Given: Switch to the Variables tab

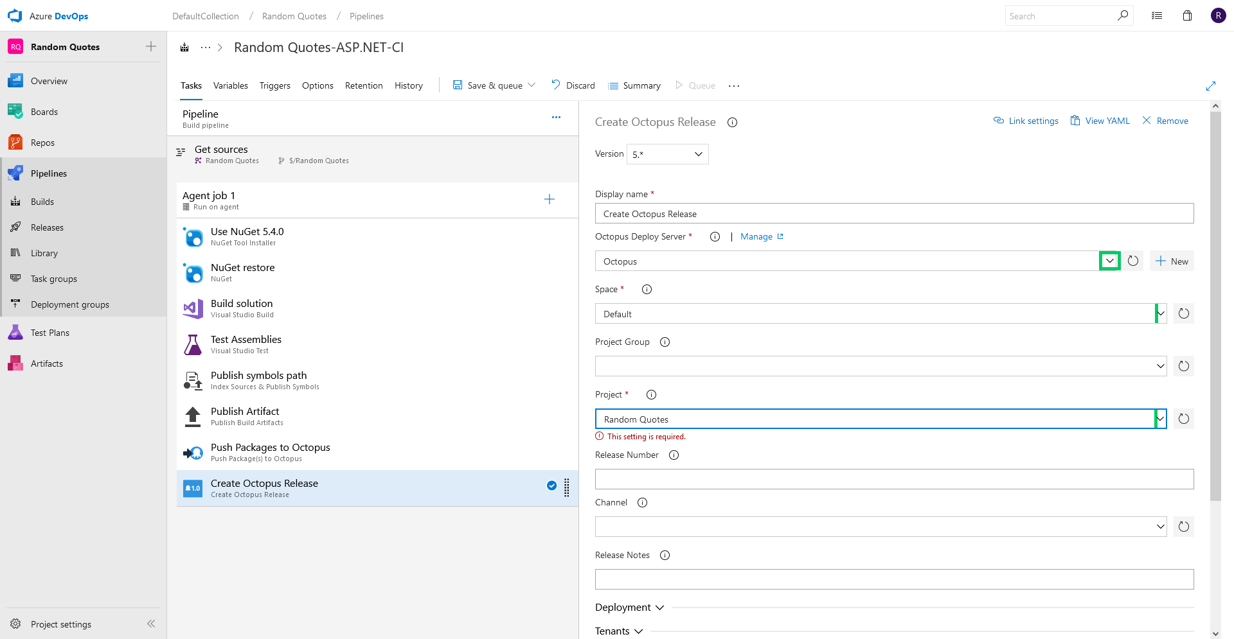Looking at the screenshot, I should pyautogui.click(x=231, y=85).
